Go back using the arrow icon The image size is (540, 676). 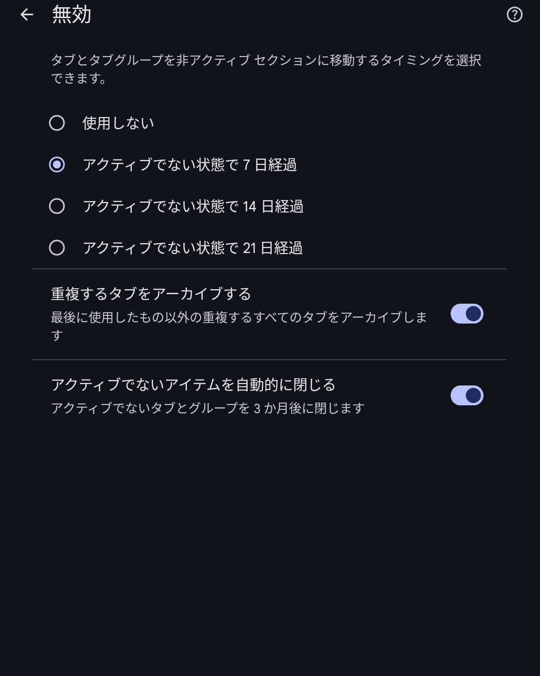(x=27, y=15)
